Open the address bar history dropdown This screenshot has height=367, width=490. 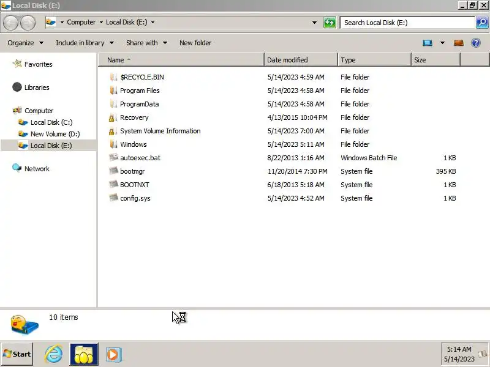point(314,23)
